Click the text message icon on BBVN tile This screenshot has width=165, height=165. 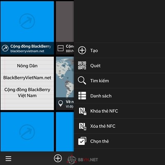pos(61,48)
